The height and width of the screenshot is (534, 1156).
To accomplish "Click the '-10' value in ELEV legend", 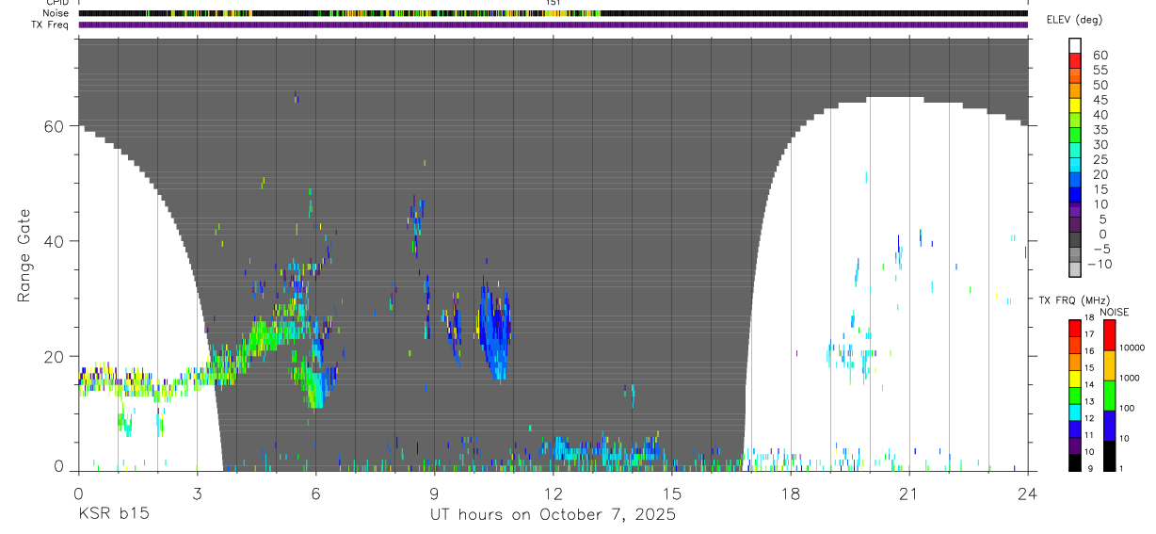I will (1100, 264).
